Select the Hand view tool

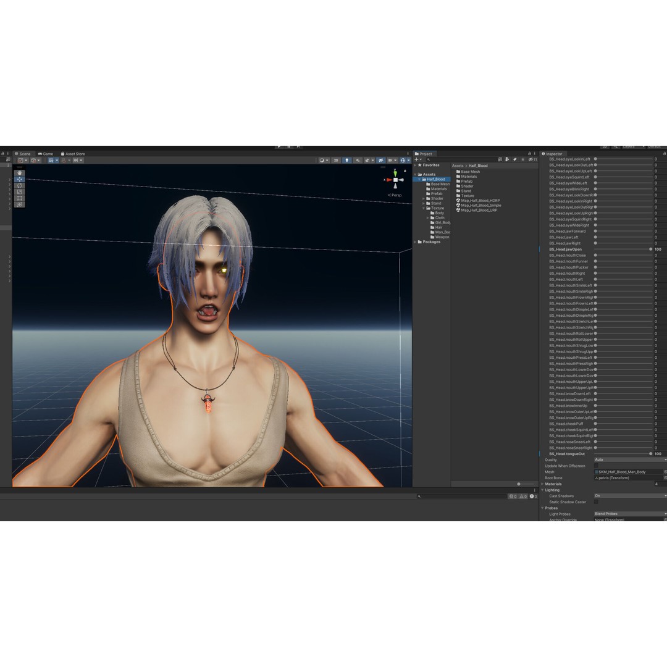(20, 173)
